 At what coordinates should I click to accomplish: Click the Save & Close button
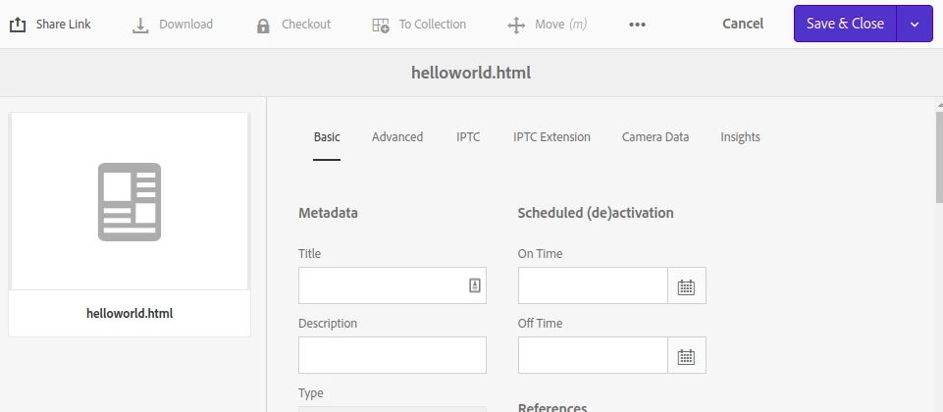(x=845, y=24)
